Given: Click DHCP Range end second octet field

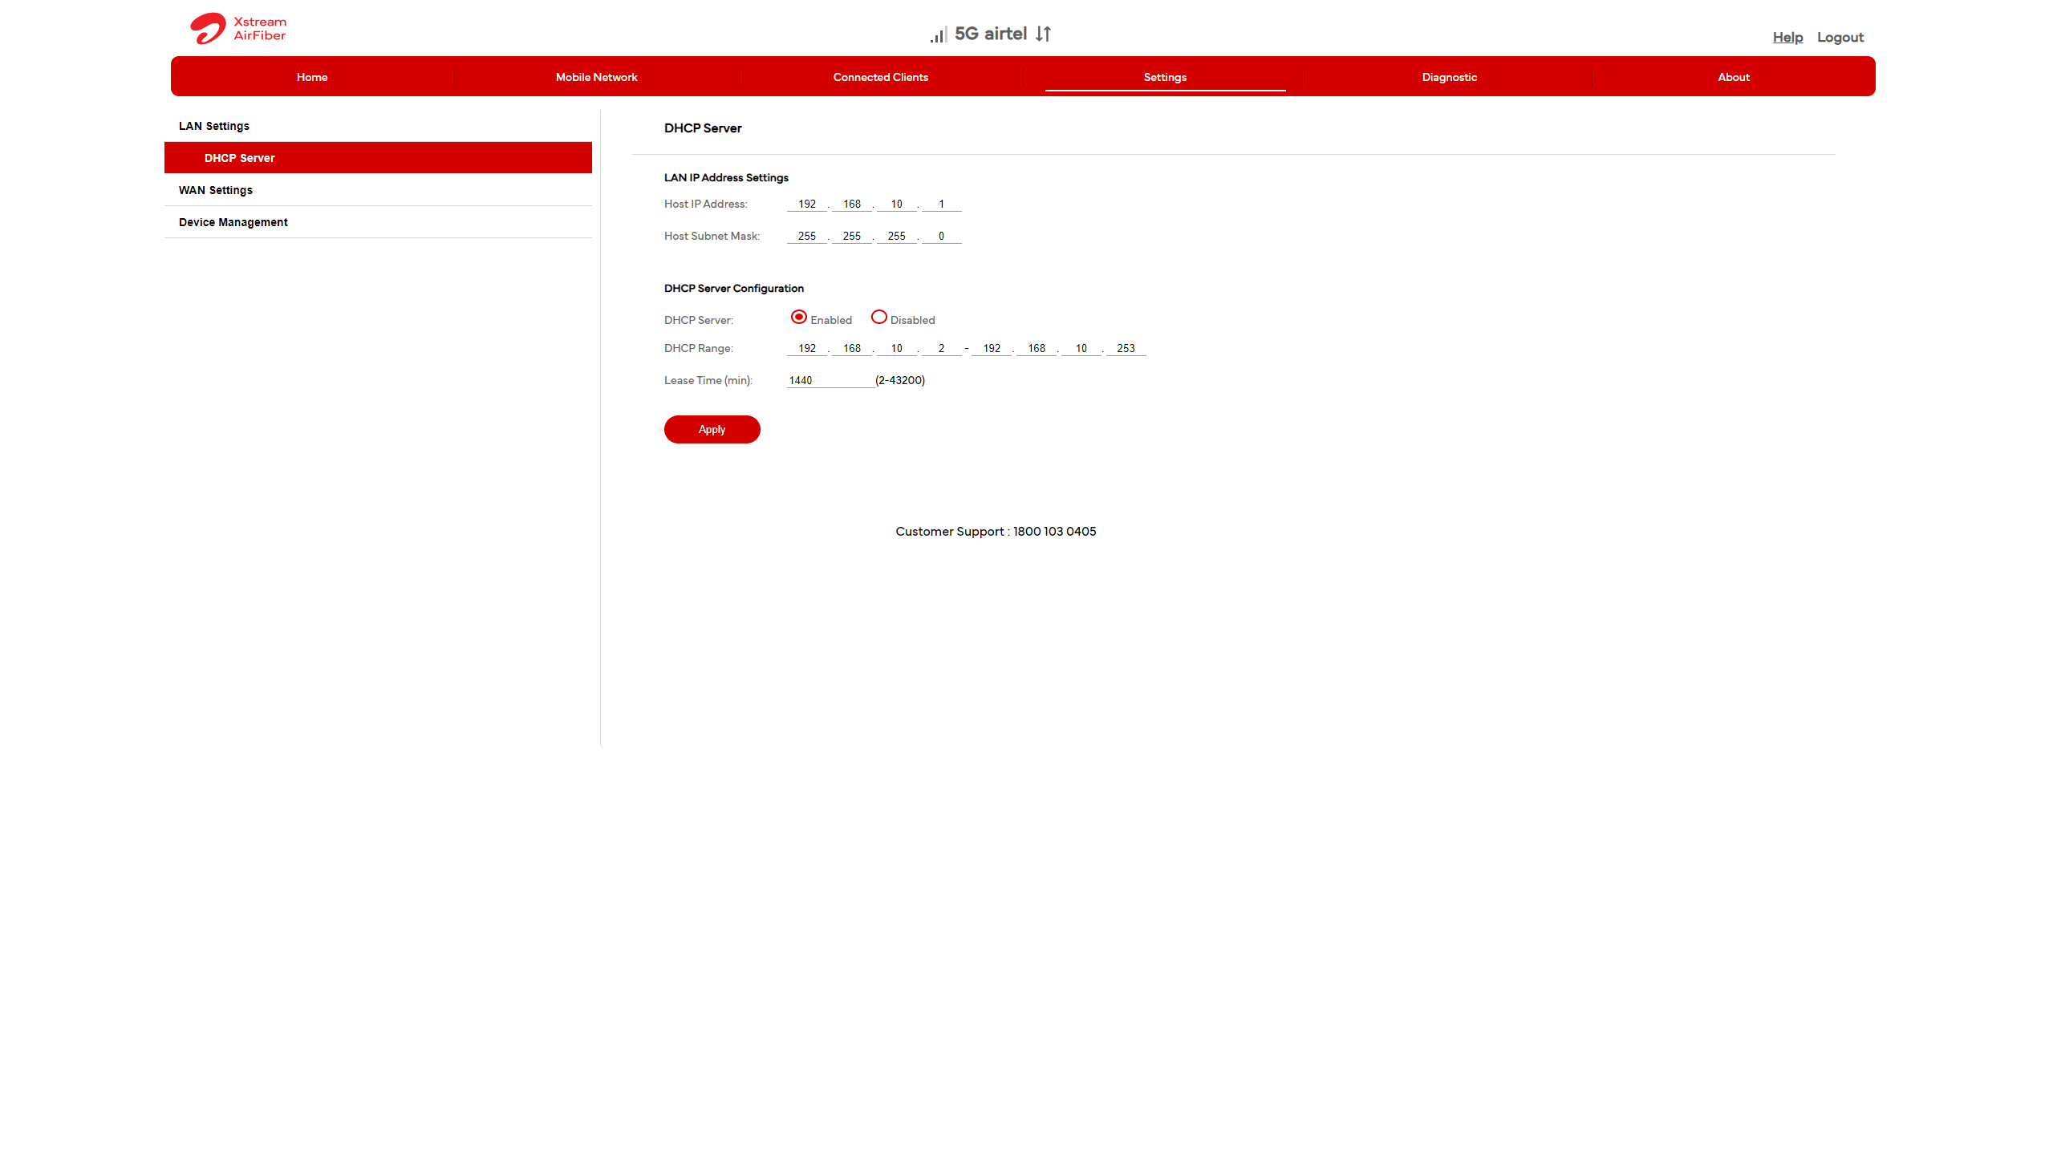Looking at the screenshot, I should pos(1037,348).
